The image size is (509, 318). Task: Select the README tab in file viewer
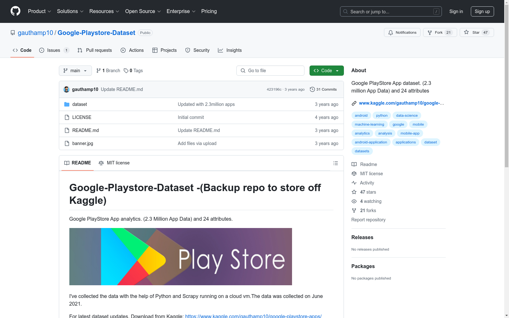[x=78, y=163]
